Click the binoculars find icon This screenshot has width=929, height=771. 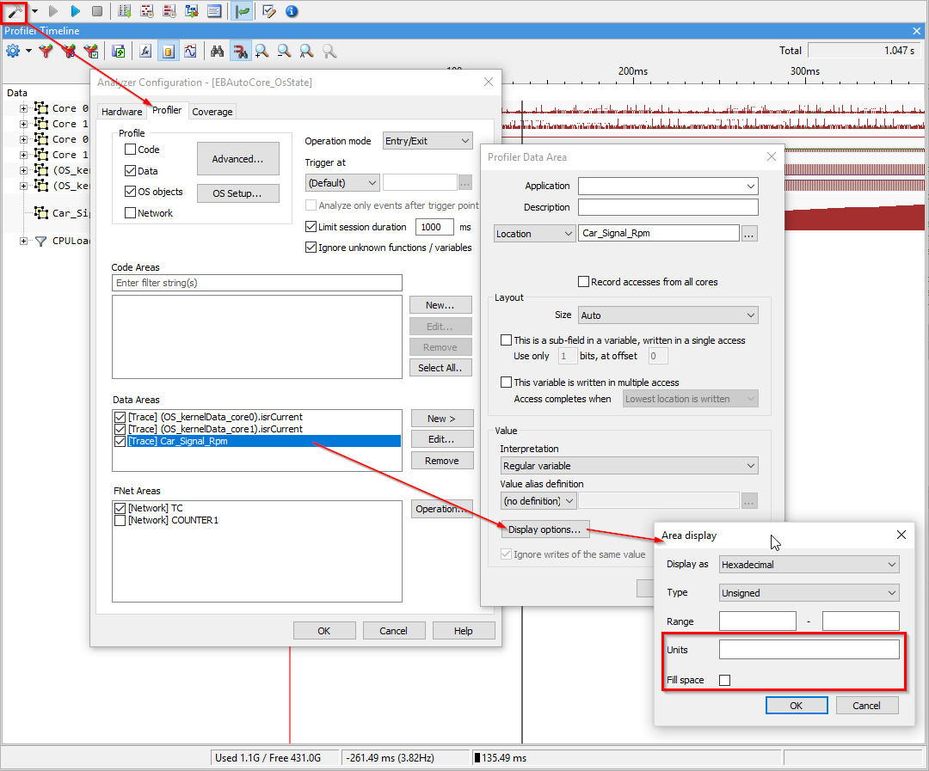pos(218,52)
